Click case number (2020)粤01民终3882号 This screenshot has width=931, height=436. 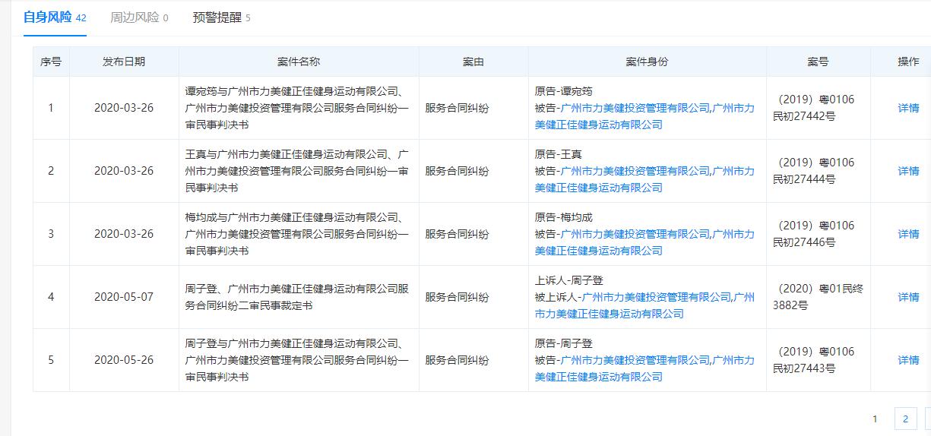819,297
